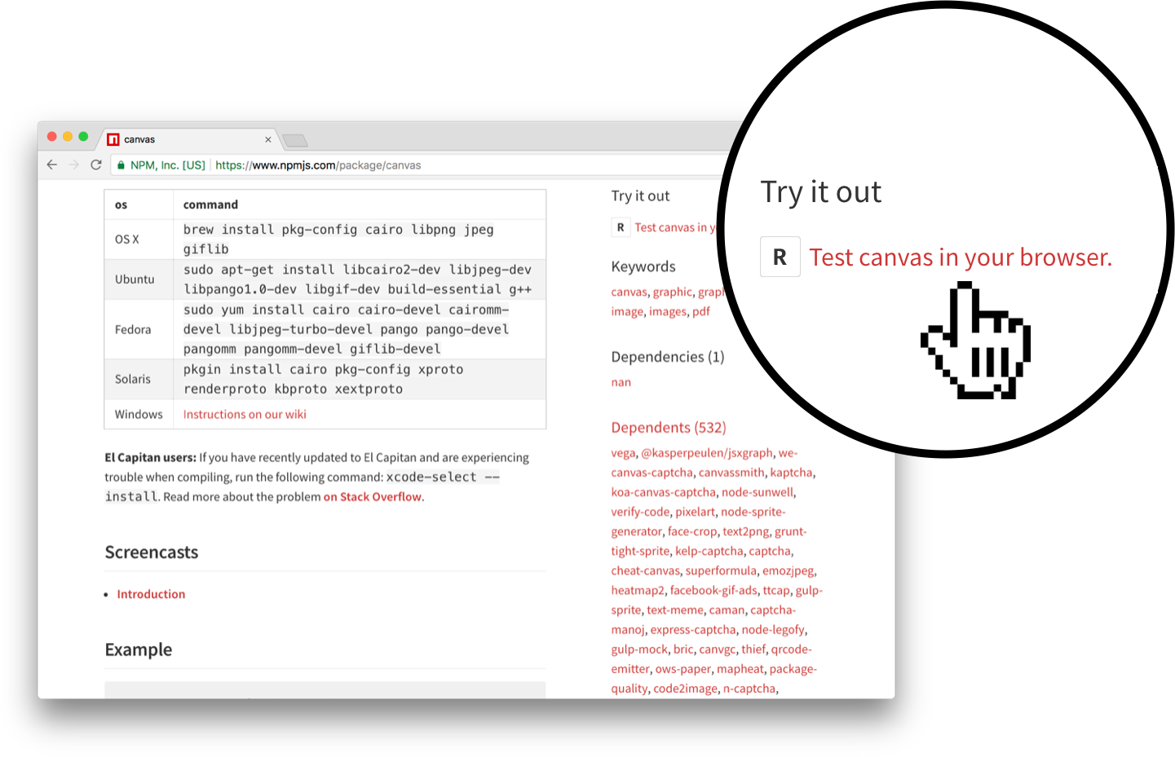This screenshot has width=1175, height=757.
Task: Open the 'canvassmith' dependent link
Action: [x=731, y=472]
